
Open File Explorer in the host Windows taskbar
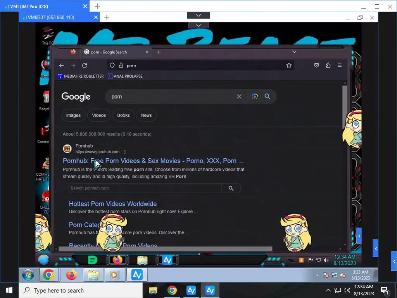coord(153,290)
